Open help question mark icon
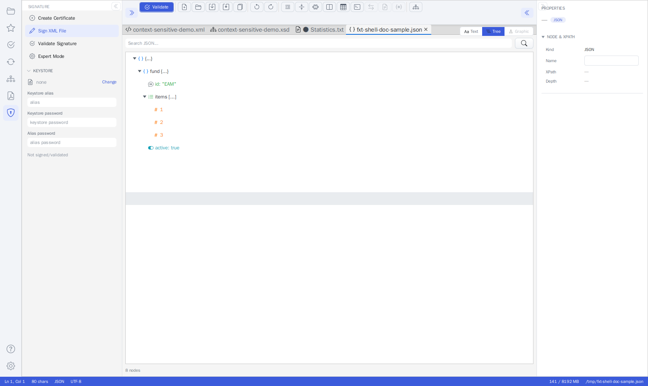 click(x=11, y=349)
